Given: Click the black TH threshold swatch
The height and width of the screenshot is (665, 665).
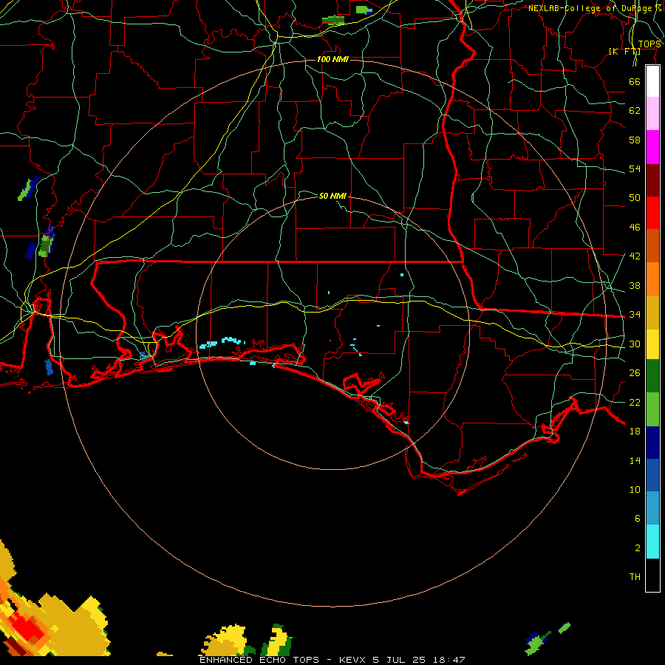Looking at the screenshot, I should (x=652, y=575).
